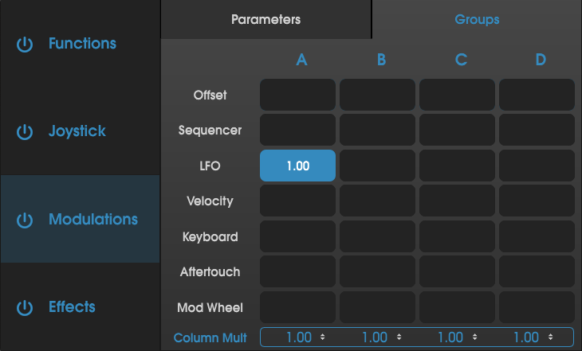
Task: Click the Offset cell in column D
Action: click(x=537, y=95)
